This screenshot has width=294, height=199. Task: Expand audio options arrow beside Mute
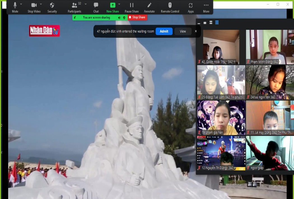[x=21, y=4]
